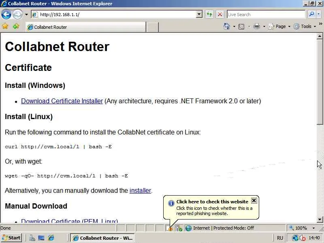Follow the installer link
Image resolution: width=324 pixels, height=243 pixels.
pyautogui.click(x=140, y=190)
